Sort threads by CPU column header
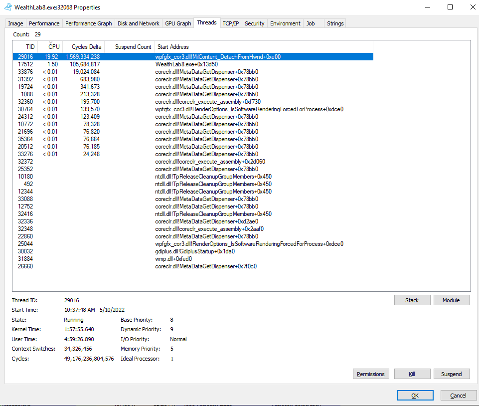Viewport: 479px width, 406px height. pyautogui.click(x=53, y=47)
